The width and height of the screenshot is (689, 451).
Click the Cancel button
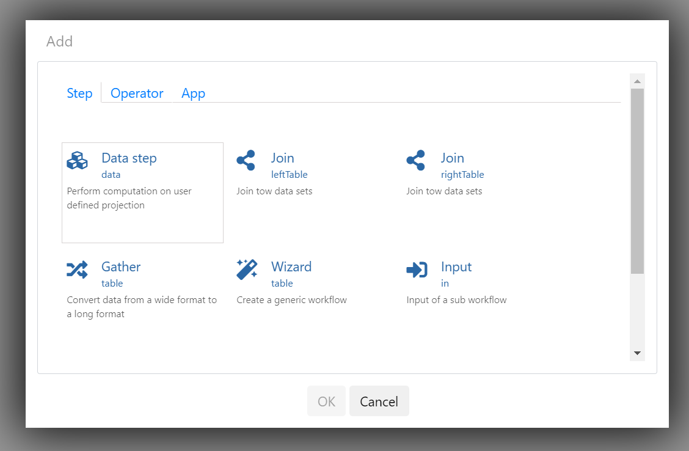point(379,401)
